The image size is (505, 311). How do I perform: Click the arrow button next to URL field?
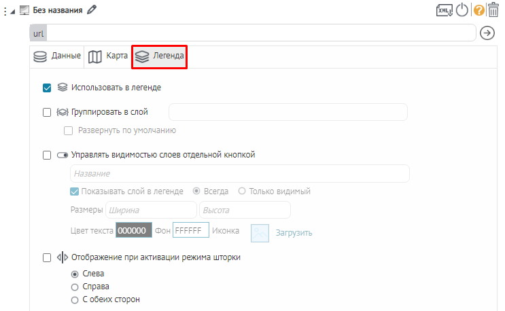pos(487,33)
